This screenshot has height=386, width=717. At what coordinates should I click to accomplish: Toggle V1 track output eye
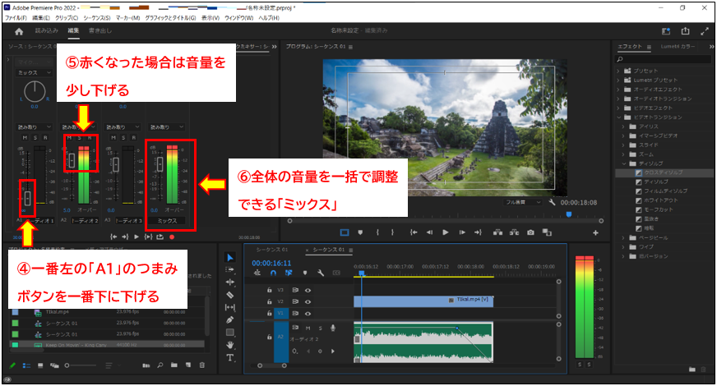point(308,314)
